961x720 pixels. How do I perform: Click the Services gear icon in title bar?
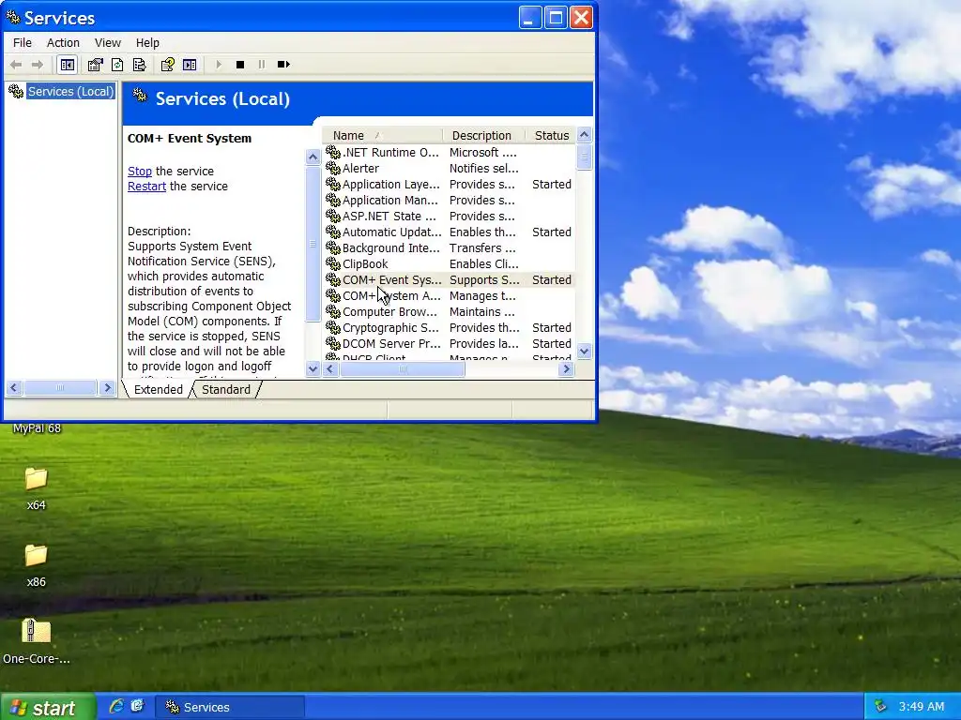click(x=13, y=17)
